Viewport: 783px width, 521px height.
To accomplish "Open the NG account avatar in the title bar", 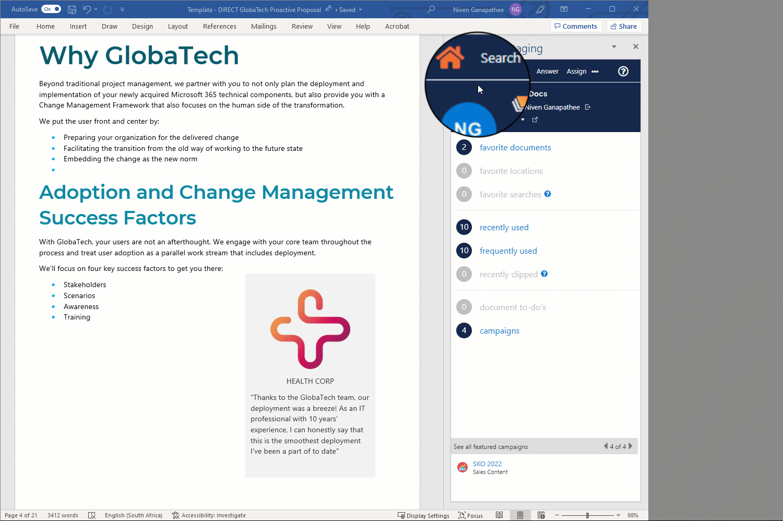I will 516,9.
